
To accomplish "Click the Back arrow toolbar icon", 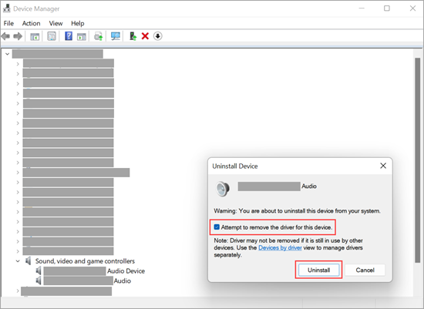I will point(5,36).
